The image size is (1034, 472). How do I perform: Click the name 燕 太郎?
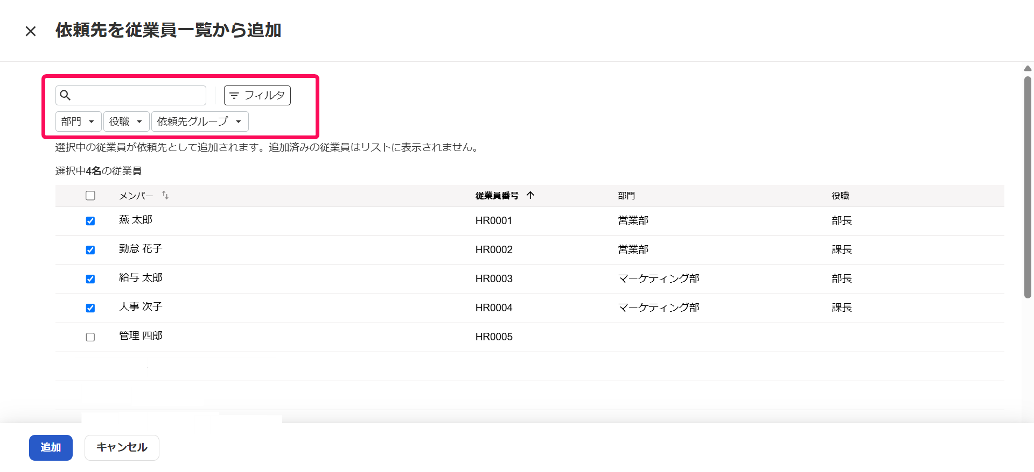(x=136, y=220)
